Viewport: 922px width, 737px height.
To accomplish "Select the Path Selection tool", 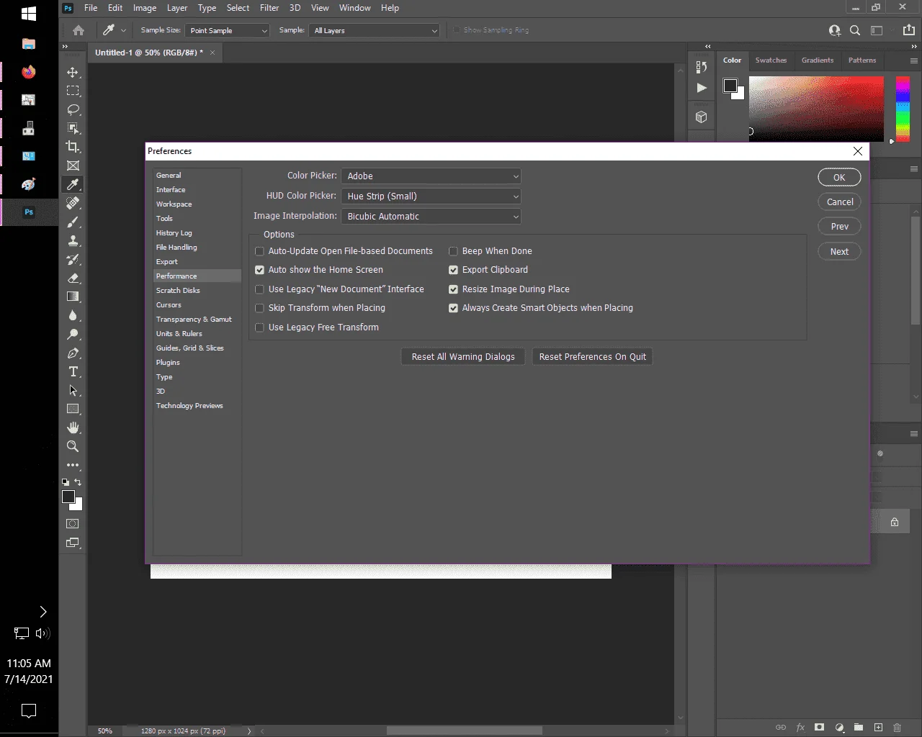I will coord(73,390).
